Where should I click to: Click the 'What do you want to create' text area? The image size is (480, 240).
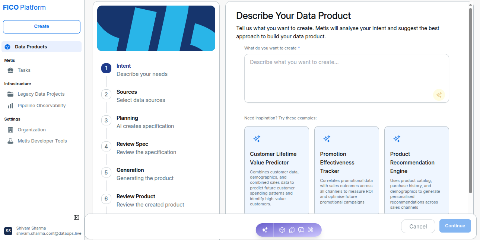[346, 78]
